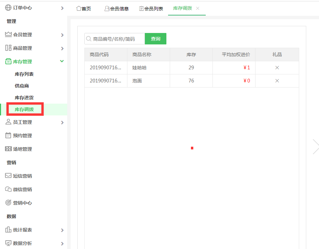Click the envelope icon for 短信营销
This screenshot has height=249, width=319.
(8, 176)
